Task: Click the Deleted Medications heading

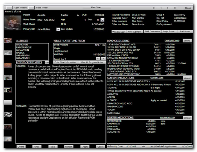Action: (x=120, y=117)
